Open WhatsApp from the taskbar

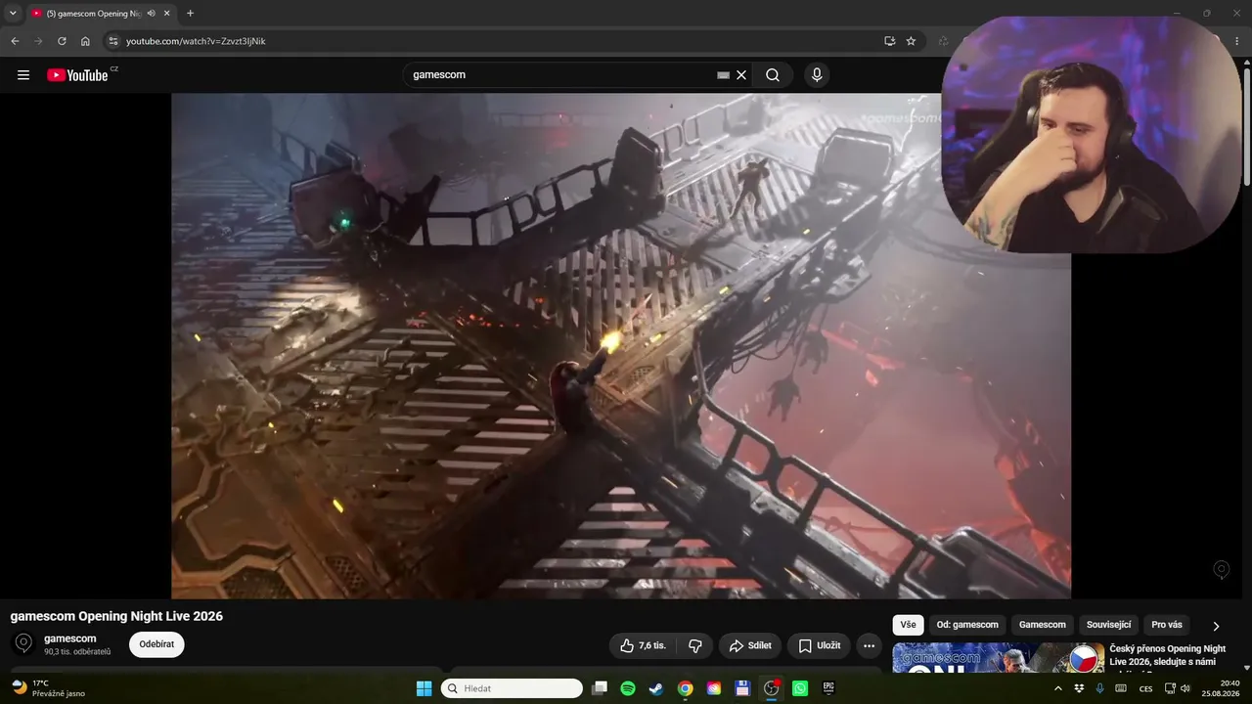pos(800,688)
